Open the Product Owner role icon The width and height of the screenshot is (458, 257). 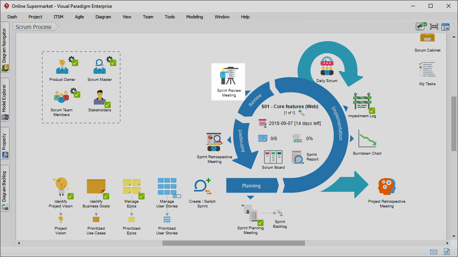point(62,66)
